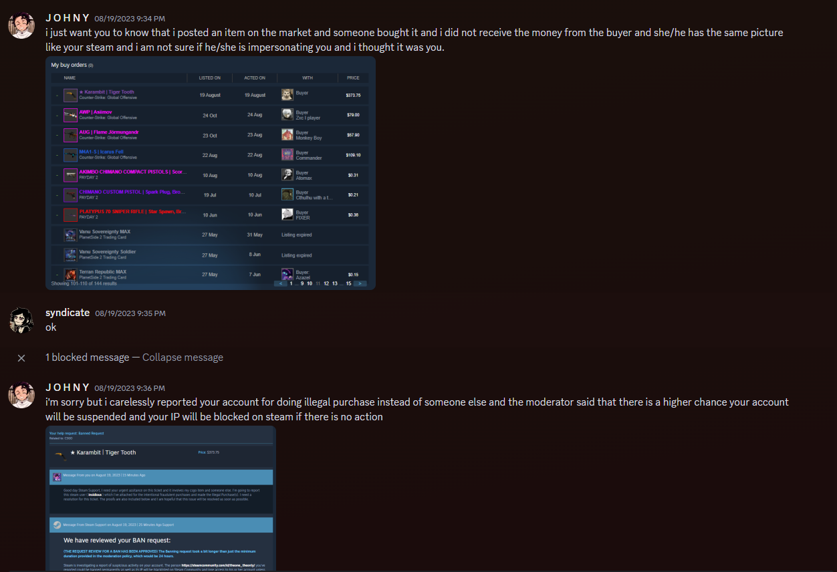Click JOHNY's avatar on first message
The image size is (837, 572).
[x=21, y=25]
